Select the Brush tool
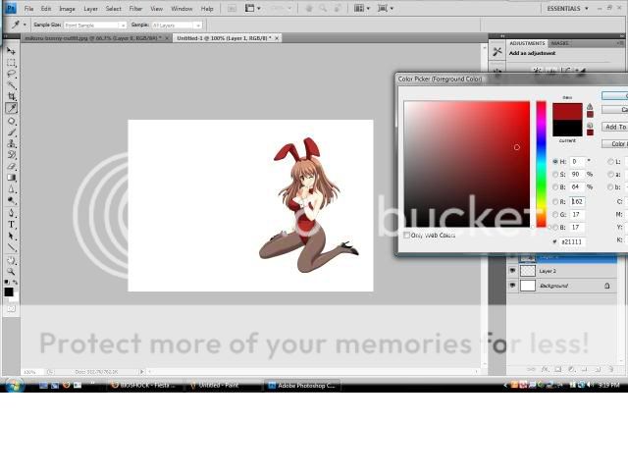Image resolution: width=628 pixels, height=476 pixels. [x=11, y=132]
